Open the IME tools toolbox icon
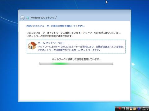The image size is (149, 111). (135, 109)
